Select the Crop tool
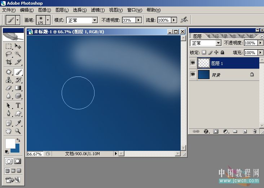 (x=8, y=62)
